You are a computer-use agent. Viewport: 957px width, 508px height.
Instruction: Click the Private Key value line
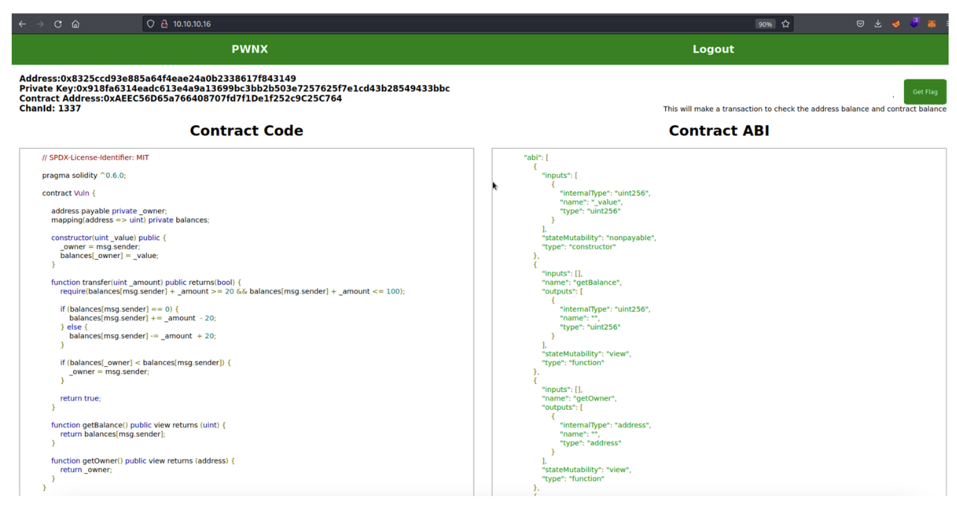click(235, 88)
